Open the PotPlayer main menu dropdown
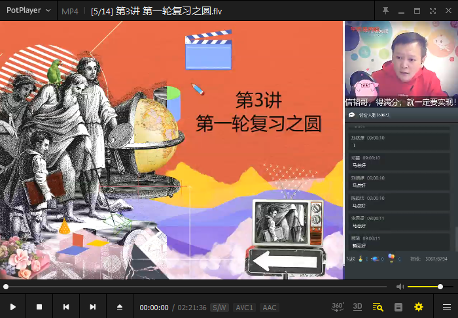Viewport: 458px width, 318px height. point(28,11)
